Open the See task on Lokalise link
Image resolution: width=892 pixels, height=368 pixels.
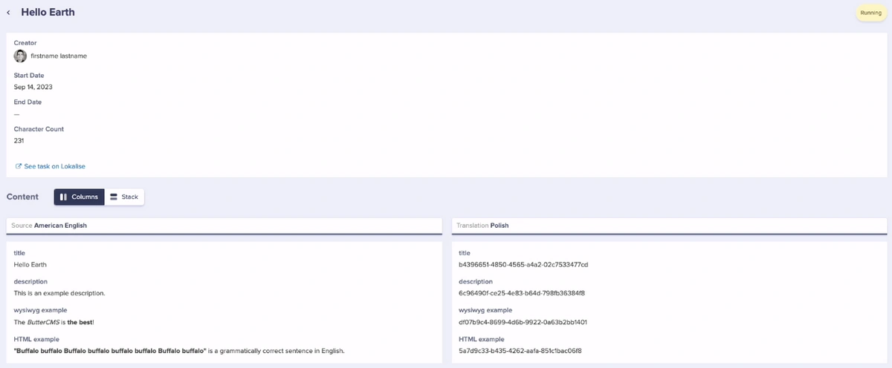tap(54, 166)
